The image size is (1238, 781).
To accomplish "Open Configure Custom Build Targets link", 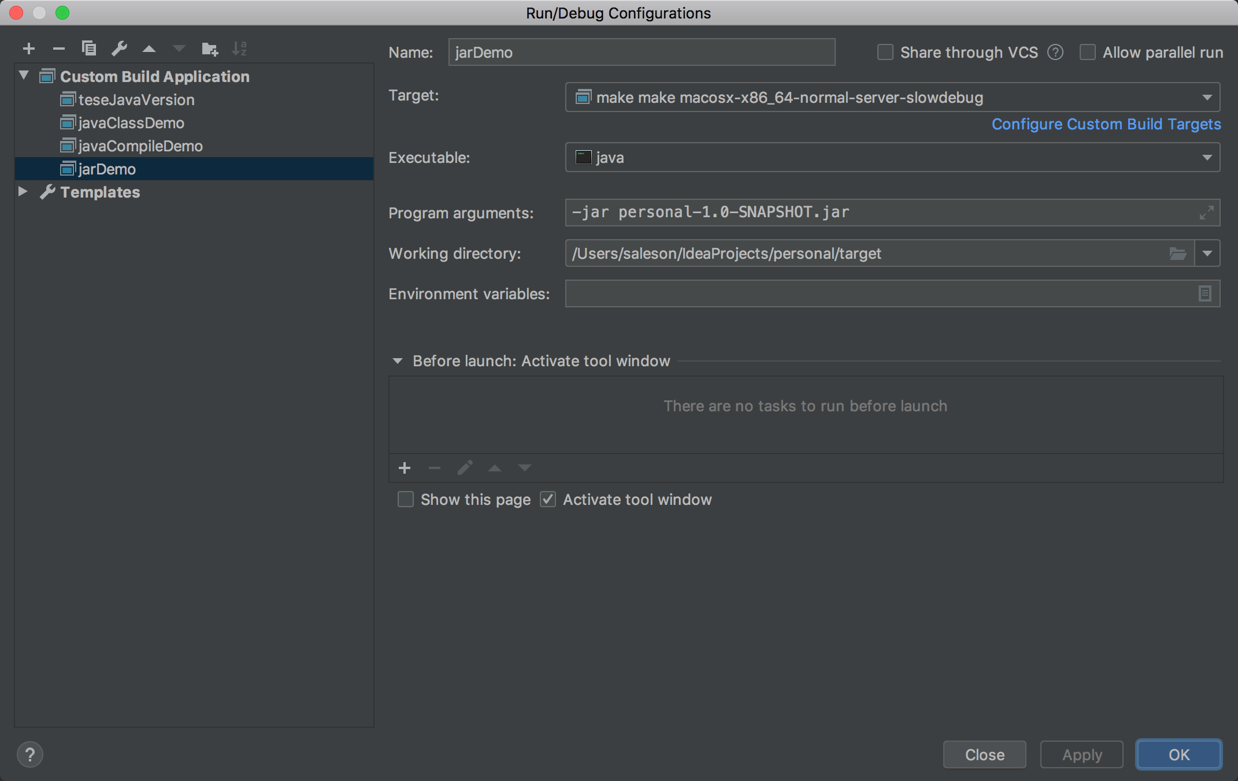I will click(x=1106, y=124).
